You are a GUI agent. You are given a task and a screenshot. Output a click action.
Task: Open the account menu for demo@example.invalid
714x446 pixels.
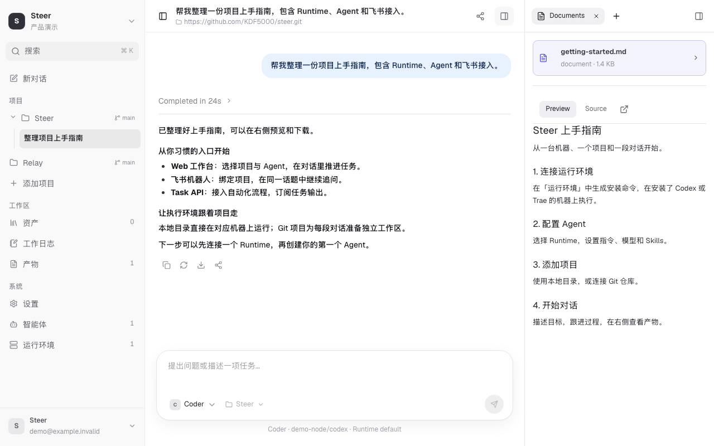pos(73,426)
